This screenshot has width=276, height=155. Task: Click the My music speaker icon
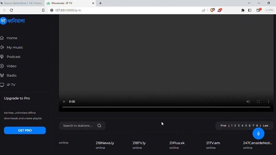2,47
